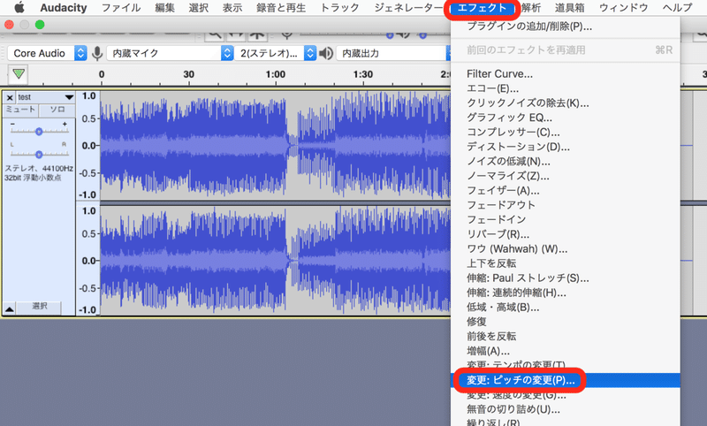Screen dimensions: 707x426
Task: Choose ワウ (Wahwah) (W)... effect
Action: click(566, 249)
